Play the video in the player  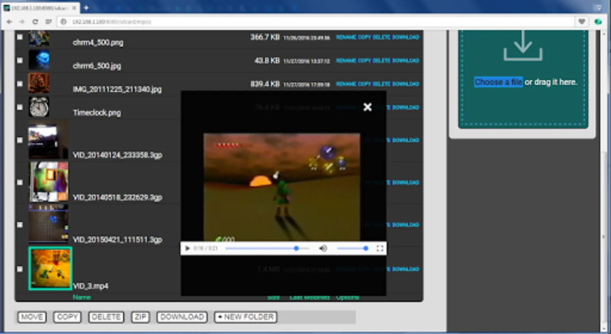[x=187, y=248]
